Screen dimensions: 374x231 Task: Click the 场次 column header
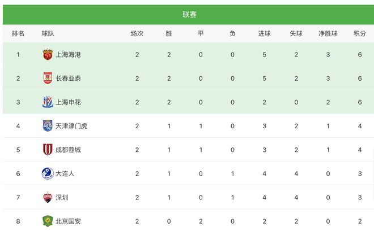137,33
